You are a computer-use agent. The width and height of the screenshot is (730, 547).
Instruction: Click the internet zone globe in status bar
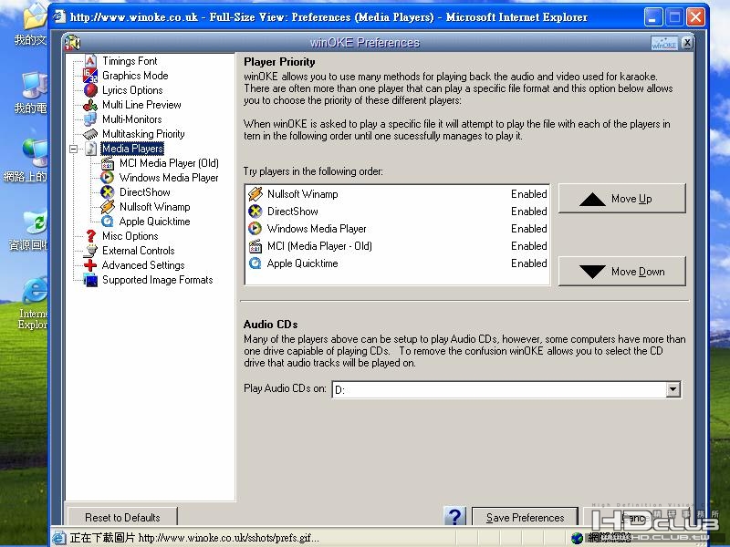[578, 538]
